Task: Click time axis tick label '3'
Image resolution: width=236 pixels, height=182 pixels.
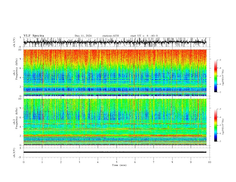Action: tap(79, 162)
